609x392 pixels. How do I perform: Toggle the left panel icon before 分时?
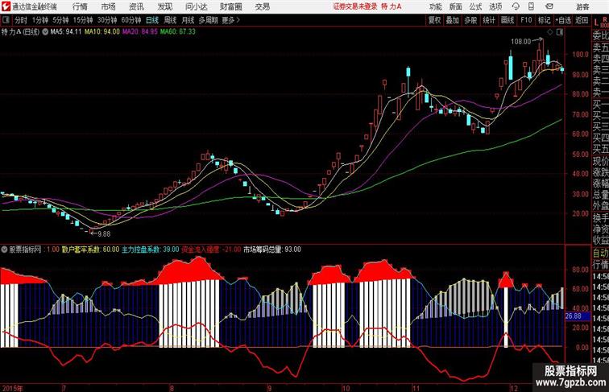(6, 20)
